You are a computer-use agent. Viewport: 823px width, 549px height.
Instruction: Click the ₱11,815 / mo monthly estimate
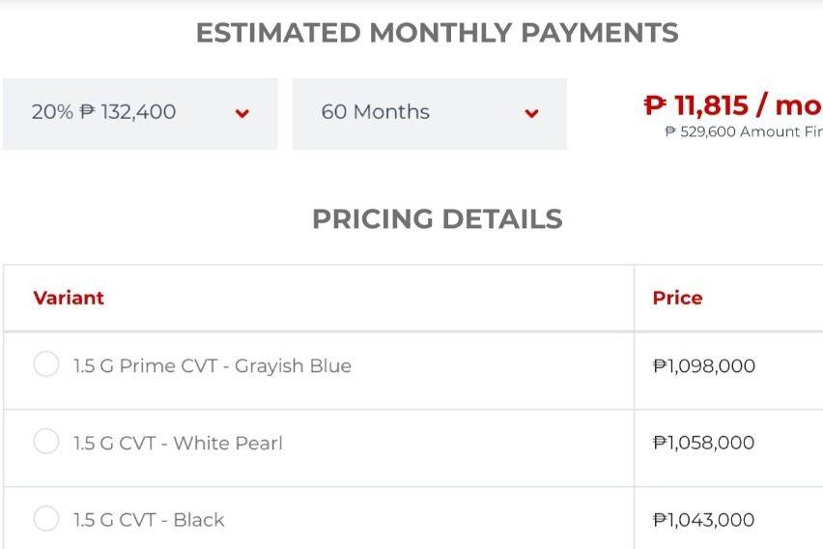coord(733,105)
